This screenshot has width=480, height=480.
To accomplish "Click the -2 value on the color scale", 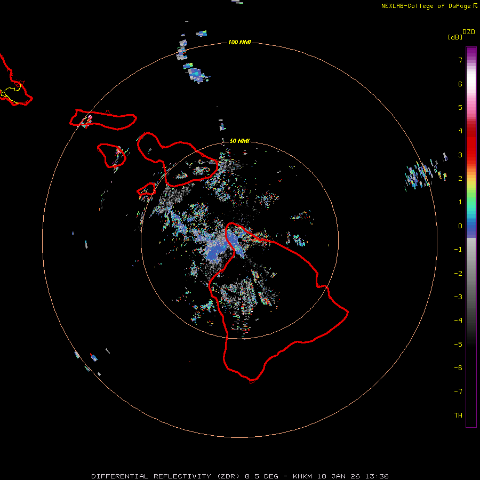I will pos(458,274).
